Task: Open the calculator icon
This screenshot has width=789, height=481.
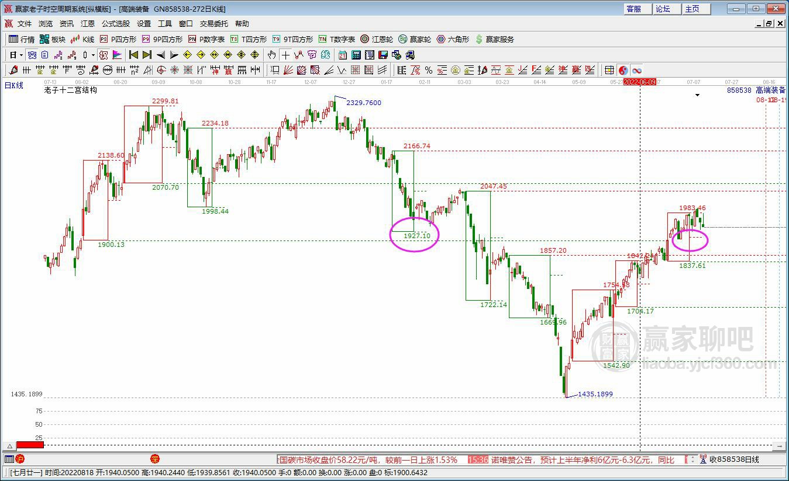Action: coord(356,55)
